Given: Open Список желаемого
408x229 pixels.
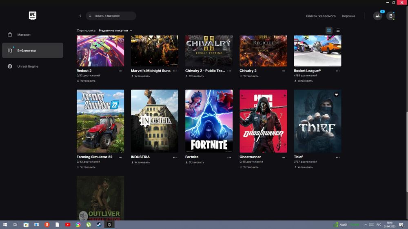Looking at the screenshot, I should pos(321,16).
